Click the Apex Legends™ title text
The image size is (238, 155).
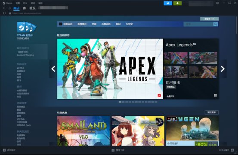[181, 45]
